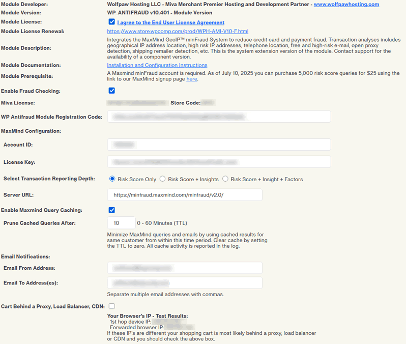Uncheck Enable Maxmind Query Caching

pos(112,210)
